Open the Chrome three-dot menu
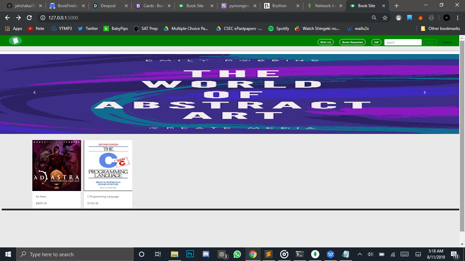Viewport: 465px width, 261px height. 458,18
